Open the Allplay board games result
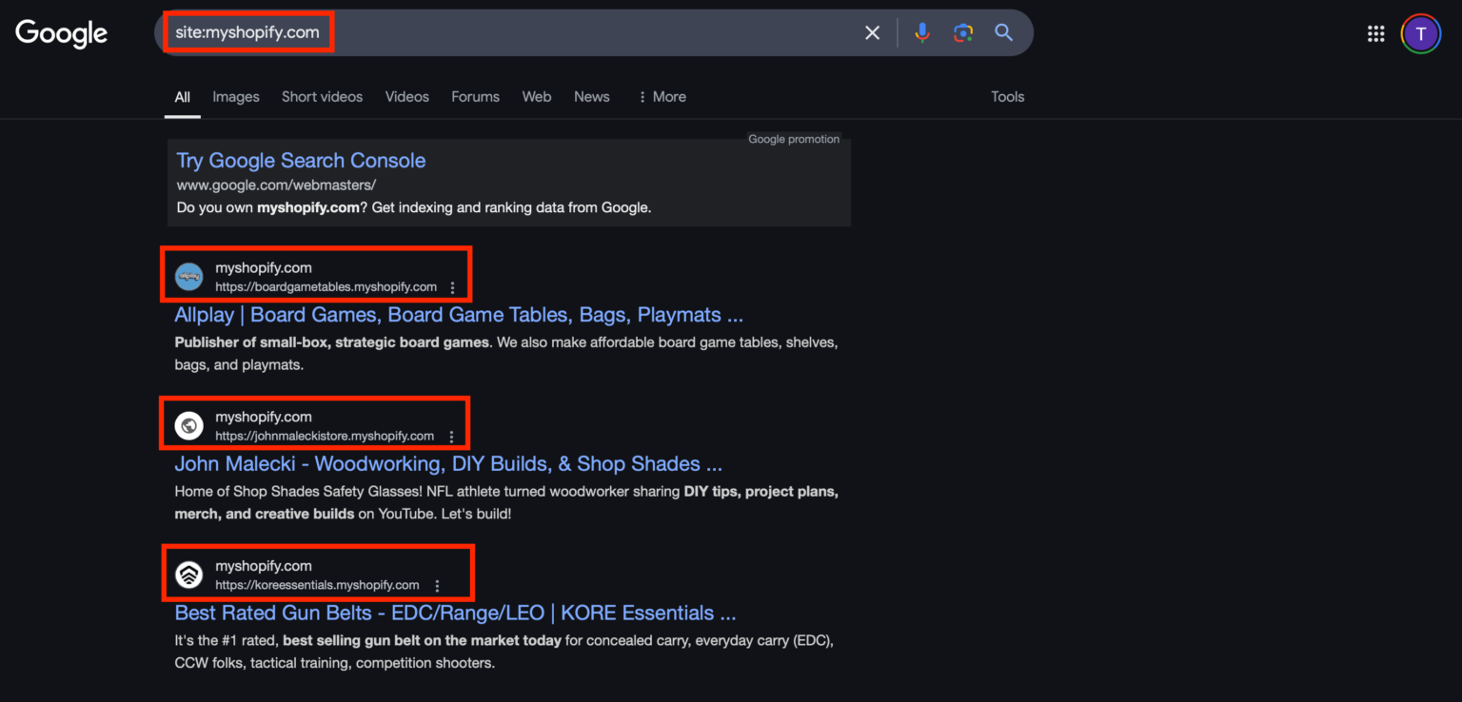The height and width of the screenshot is (702, 1462). click(459, 314)
